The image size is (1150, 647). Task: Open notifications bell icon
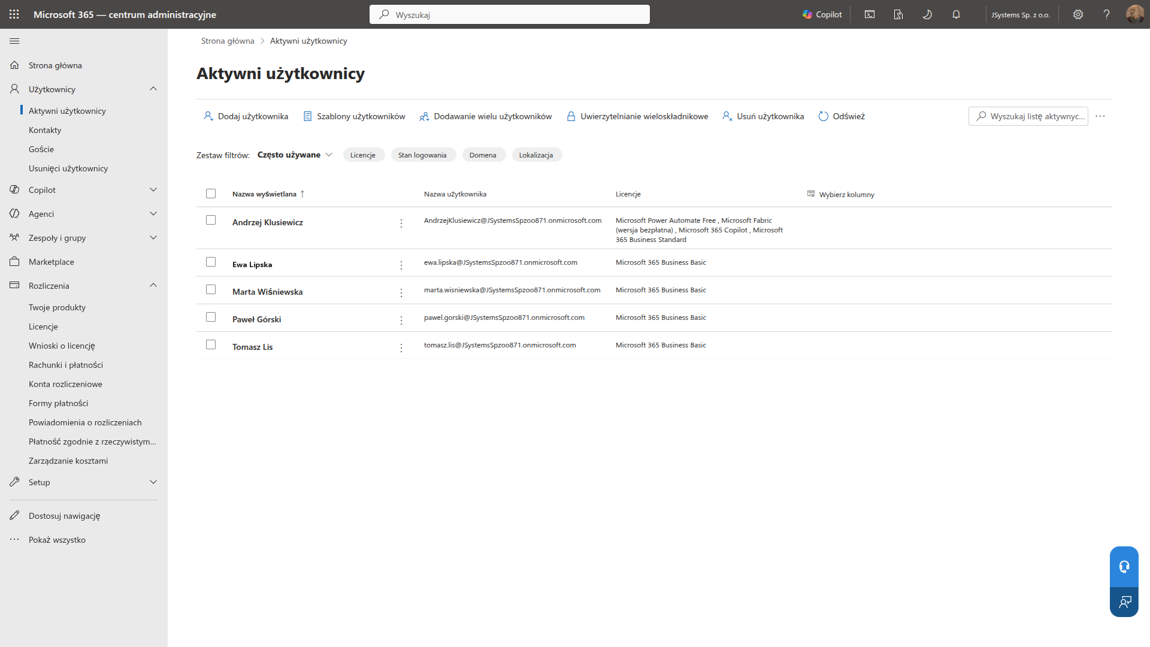(956, 14)
